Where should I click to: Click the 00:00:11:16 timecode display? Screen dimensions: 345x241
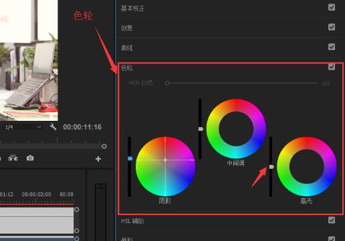(x=82, y=127)
